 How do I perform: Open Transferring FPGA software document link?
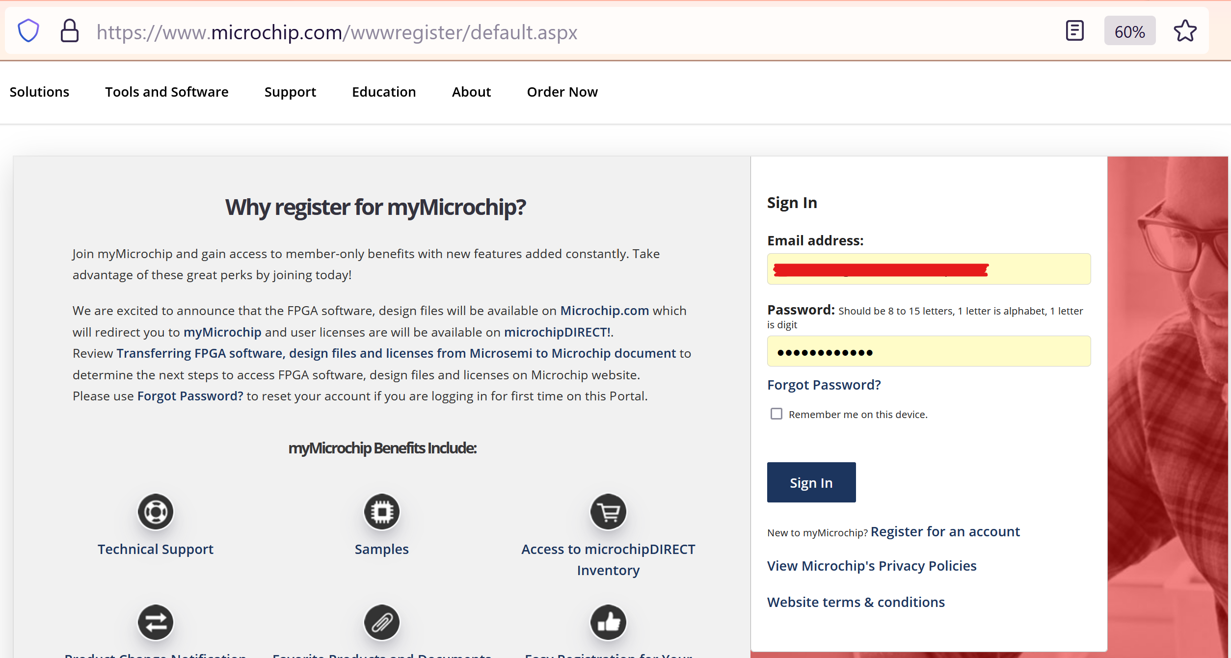[396, 353]
